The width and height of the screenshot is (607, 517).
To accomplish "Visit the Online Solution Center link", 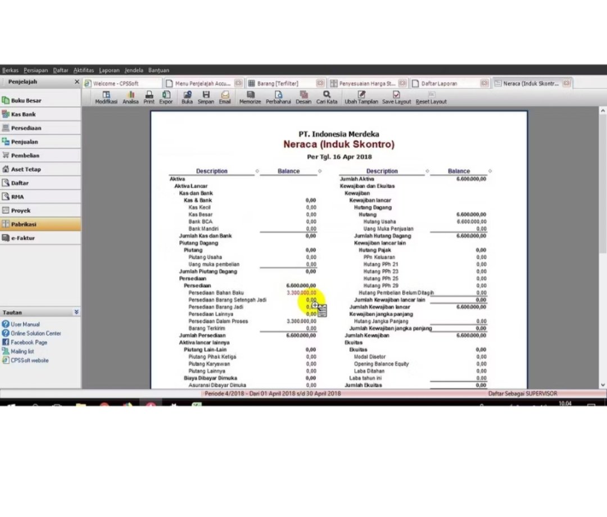I will point(35,333).
